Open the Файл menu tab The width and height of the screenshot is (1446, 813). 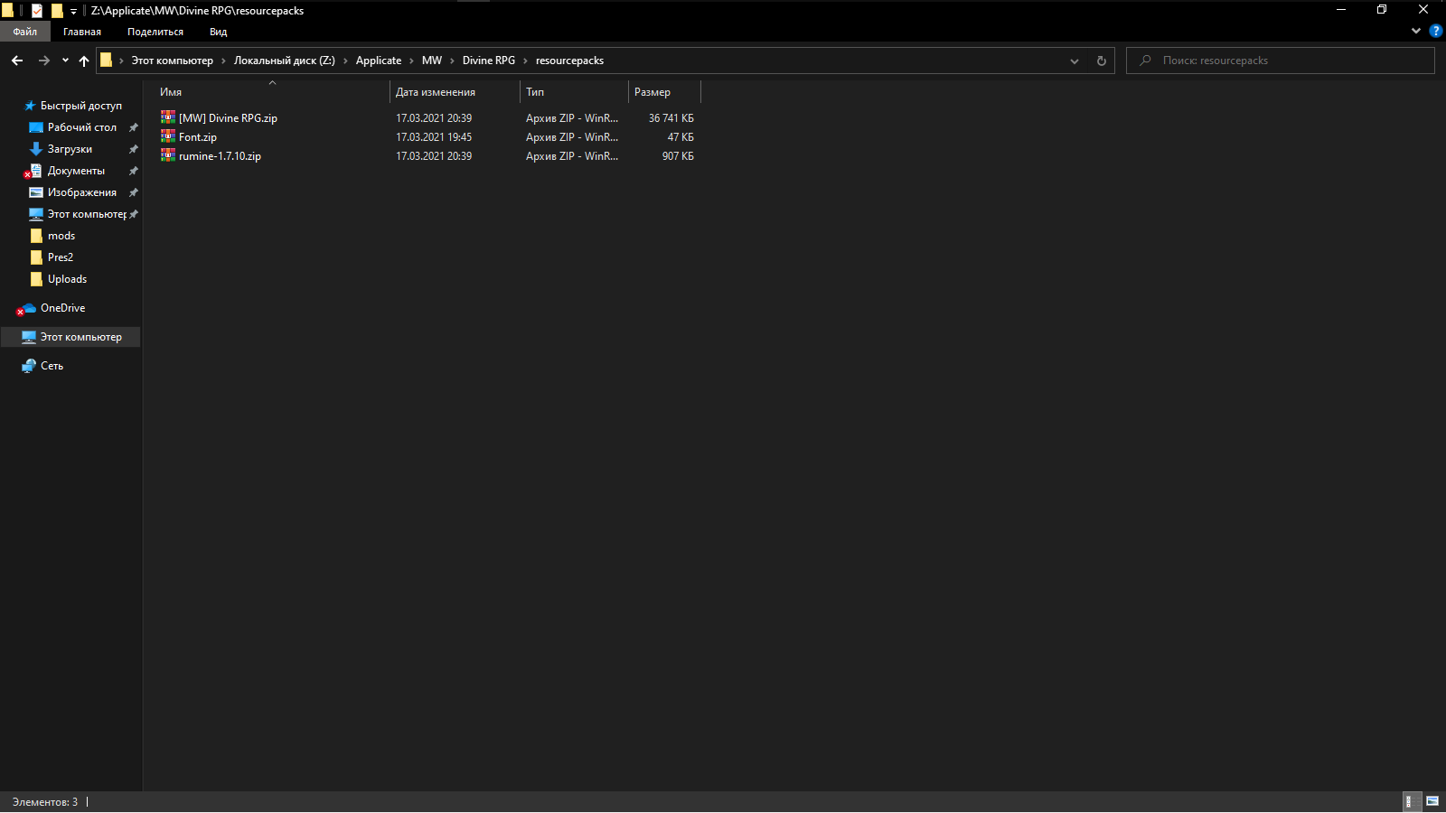tap(25, 32)
